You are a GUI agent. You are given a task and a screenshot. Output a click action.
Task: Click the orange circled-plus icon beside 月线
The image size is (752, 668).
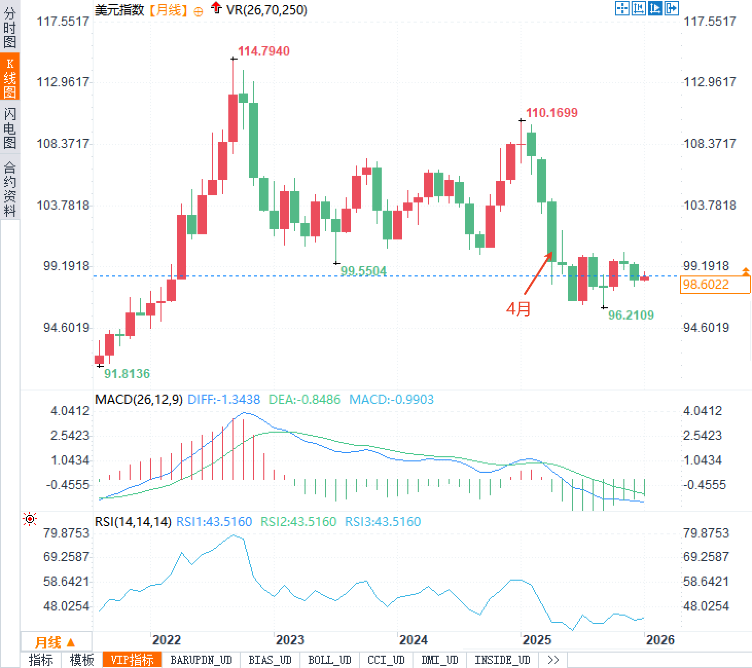pyautogui.click(x=199, y=11)
